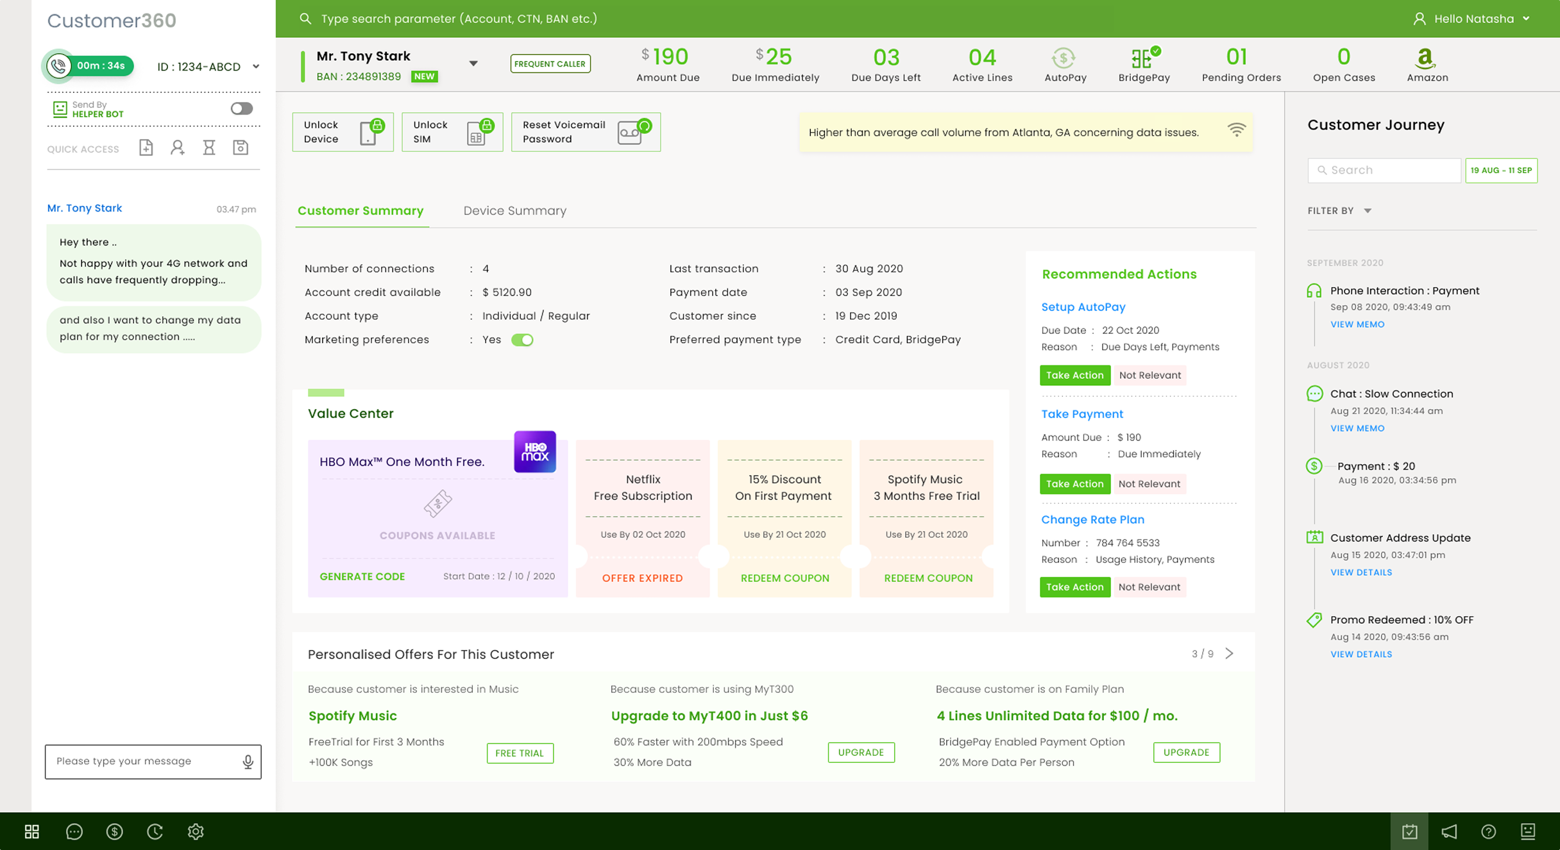This screenshot has width=1560, height=850.
Task: Click the megaphone announcements icon
Action: click(1449, 831)
